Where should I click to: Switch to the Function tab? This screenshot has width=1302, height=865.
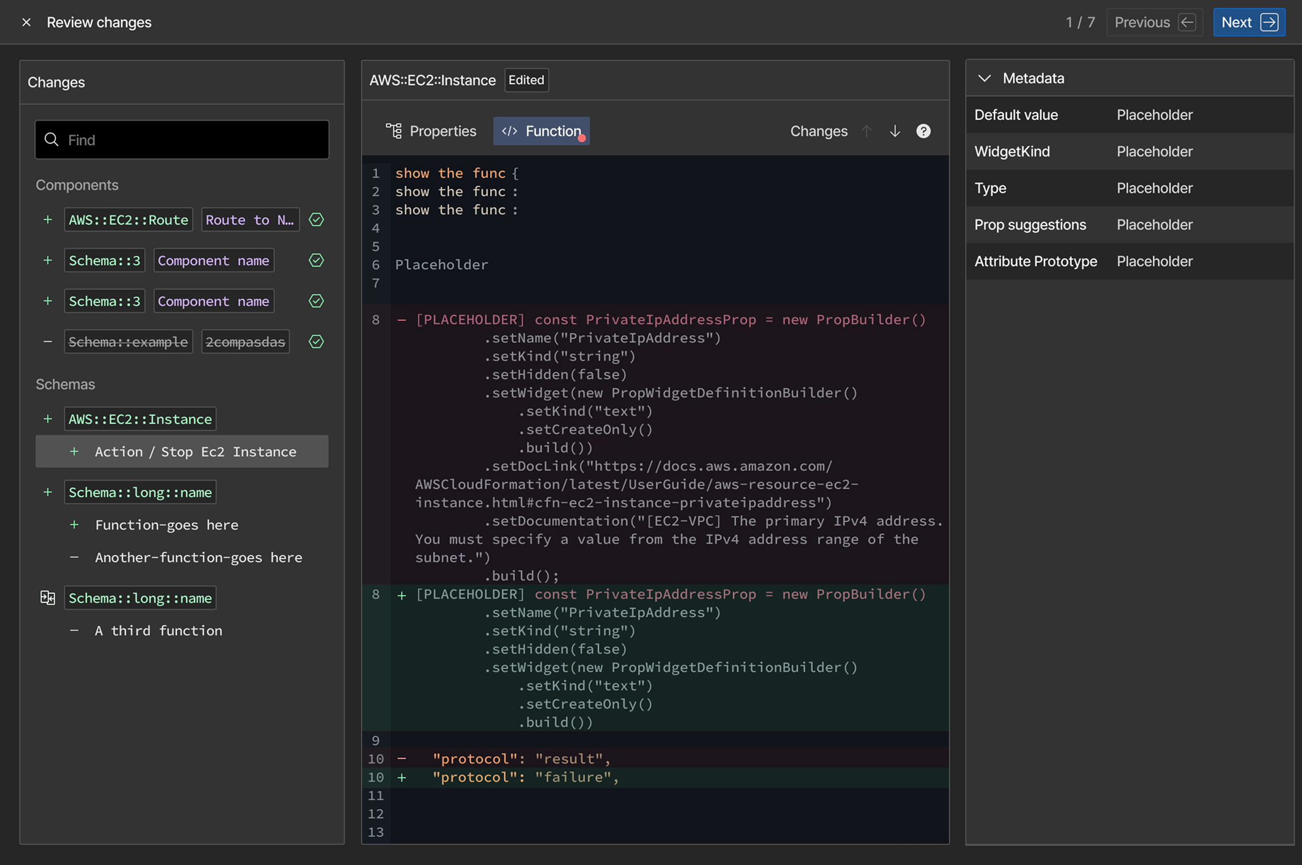(x=542, y=131)
